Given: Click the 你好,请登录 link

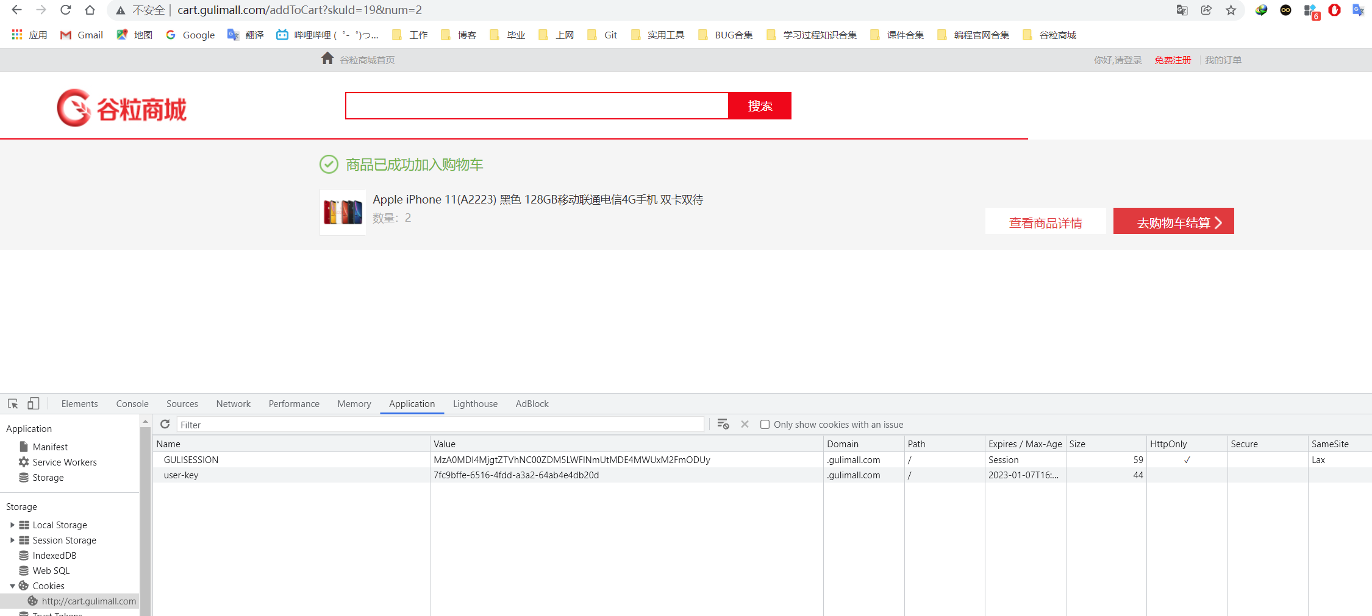Looking at the screenshot, I should coord(1118,60).
